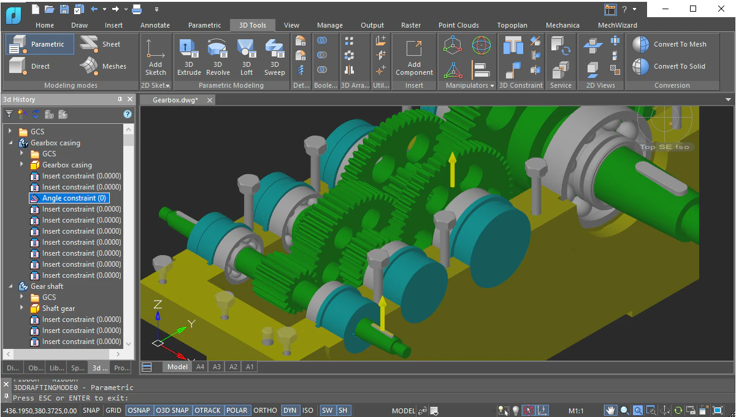Select the 3D Extrude tool

click(188, 55)
